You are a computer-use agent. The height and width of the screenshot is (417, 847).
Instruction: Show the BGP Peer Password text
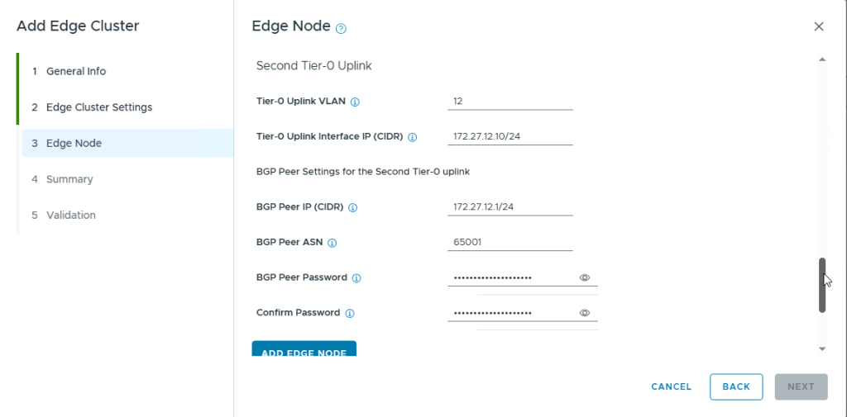click(x=584, y=278)
